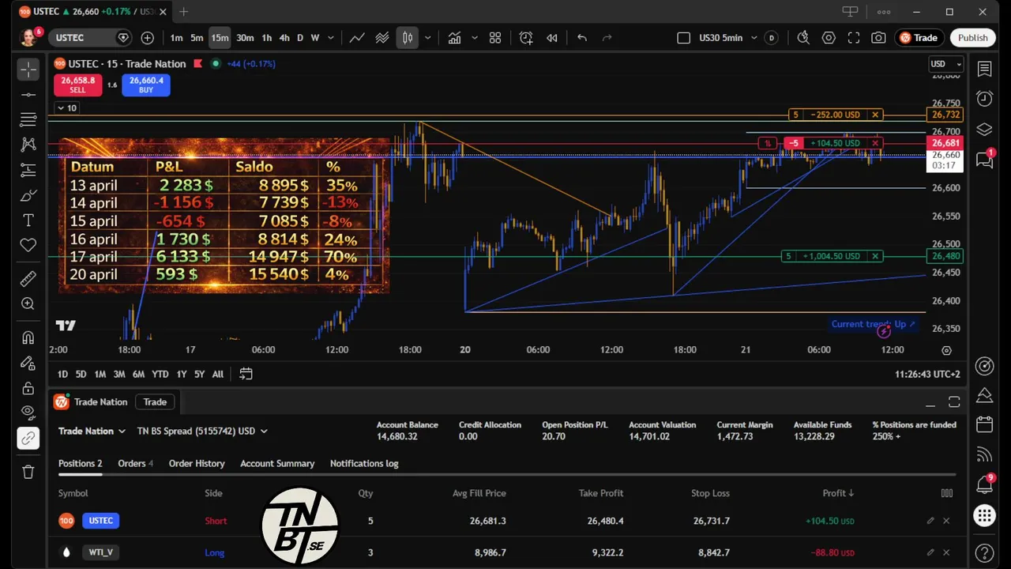Click the compare or add symbol plus icon
Viewport: 1011px width, 569px height.
pyautogui.click(x=148, y=38)
